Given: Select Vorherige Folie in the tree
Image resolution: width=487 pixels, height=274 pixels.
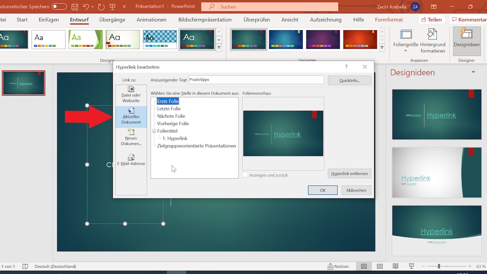Looking at the screenshot, I should 173,123.
